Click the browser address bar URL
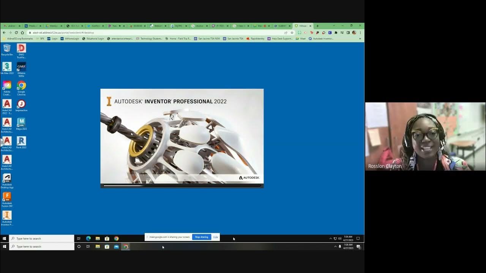The height and width of the screenshot is (273, 486). click(x=63, y=33)
